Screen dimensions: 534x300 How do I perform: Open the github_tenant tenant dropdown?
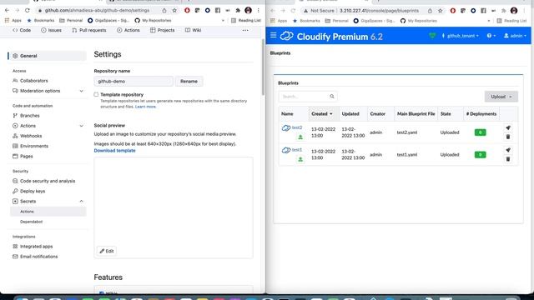[x=460, y=36]
